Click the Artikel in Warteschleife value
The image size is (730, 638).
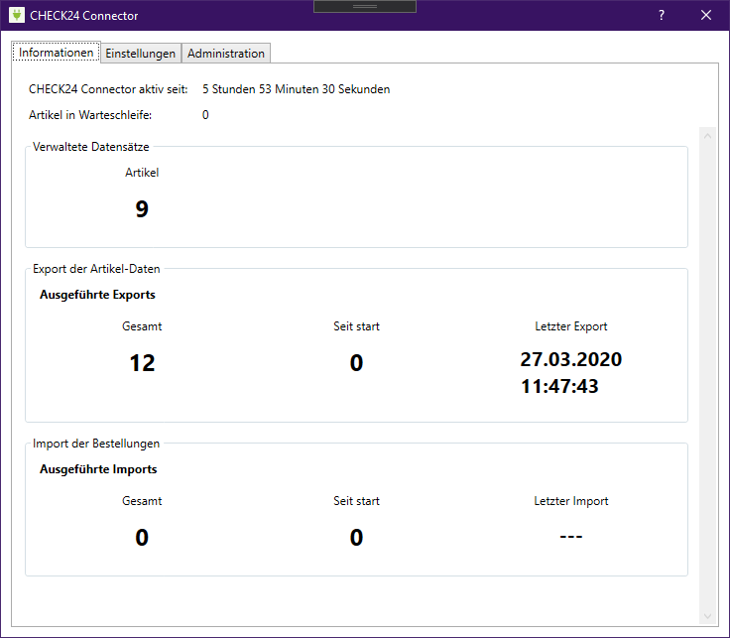pyautogui.click(x=205, y=115)
